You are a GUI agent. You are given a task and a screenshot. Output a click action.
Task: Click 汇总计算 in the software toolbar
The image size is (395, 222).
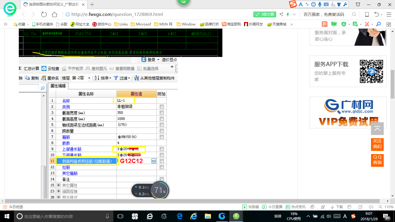pos(29,69)
